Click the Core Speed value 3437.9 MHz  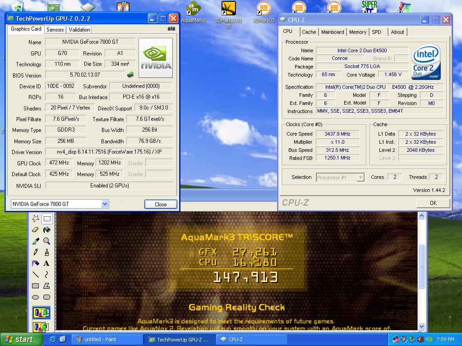pyautogui.click(x=337, y=134)
